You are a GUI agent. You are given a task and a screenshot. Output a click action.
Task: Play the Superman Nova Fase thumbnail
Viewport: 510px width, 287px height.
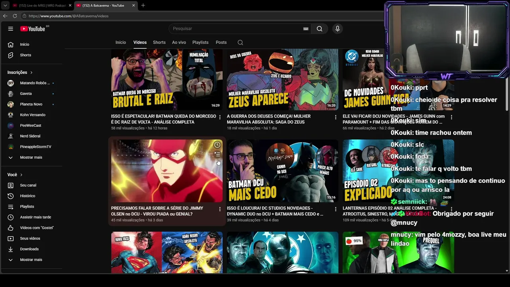point(167,252)
